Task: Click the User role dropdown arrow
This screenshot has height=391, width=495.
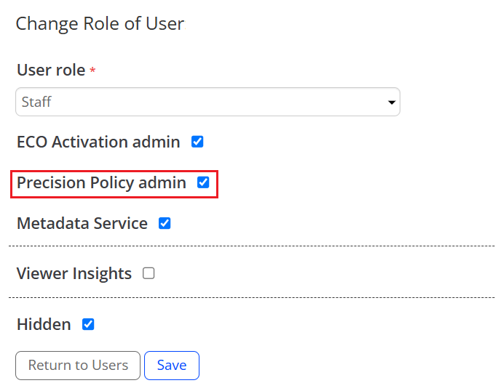Action: (x=392, y=102)
